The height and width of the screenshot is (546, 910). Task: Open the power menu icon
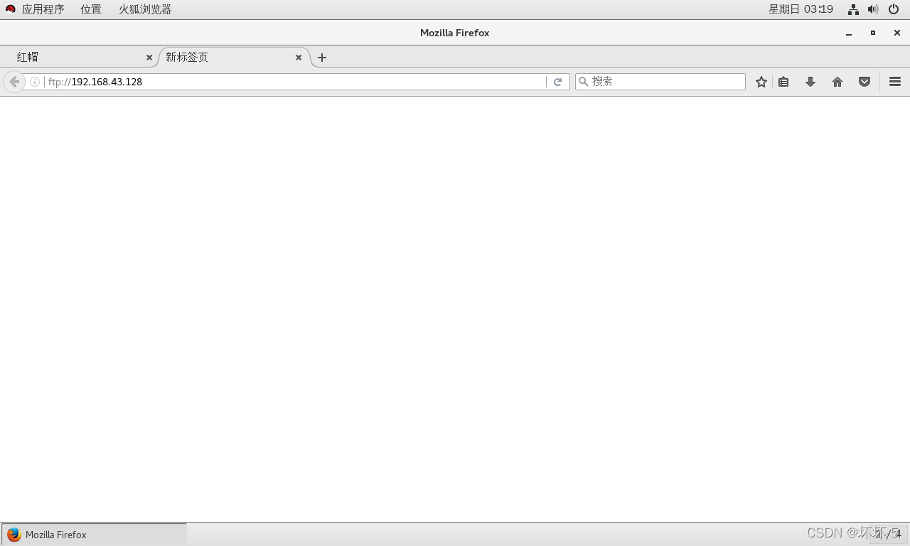894,9
